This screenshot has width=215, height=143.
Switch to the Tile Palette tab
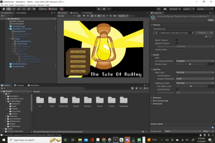[x=21, y=13]
